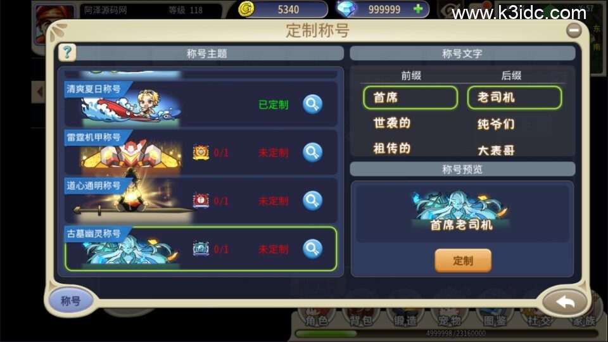Click magnifier icon for 道心通明称号

coord(312,201)
